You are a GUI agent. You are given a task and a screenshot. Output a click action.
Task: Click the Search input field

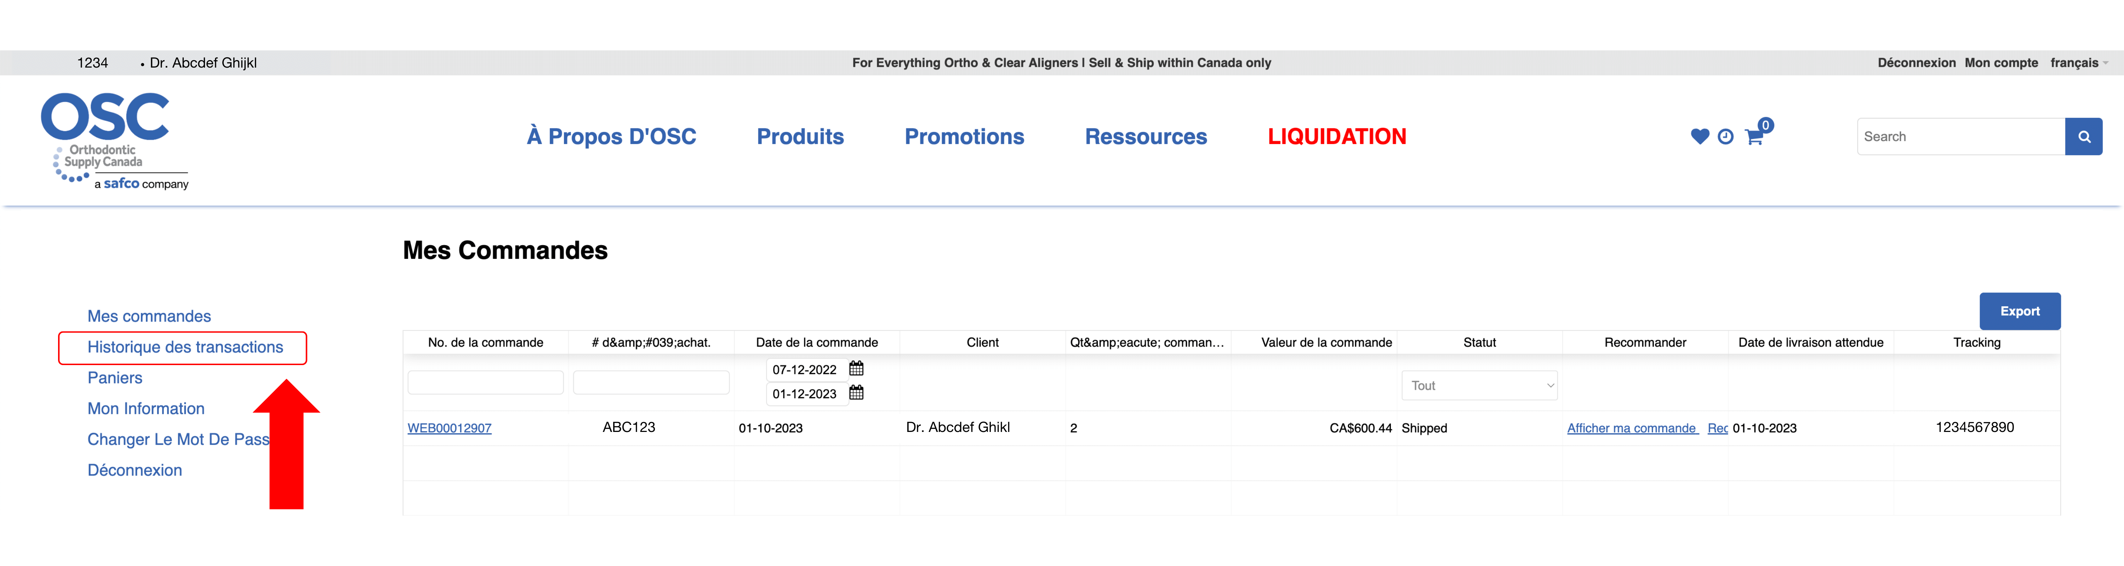pos(1960,137)
